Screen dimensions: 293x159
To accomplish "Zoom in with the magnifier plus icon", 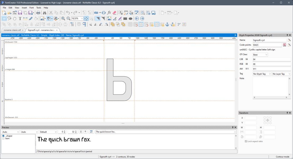I will point(63,19).
